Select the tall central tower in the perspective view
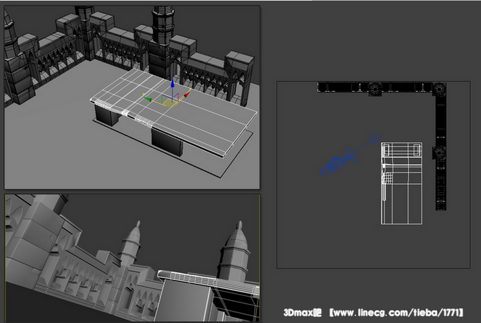The image size is (481, 323). (x=161, y=43)
